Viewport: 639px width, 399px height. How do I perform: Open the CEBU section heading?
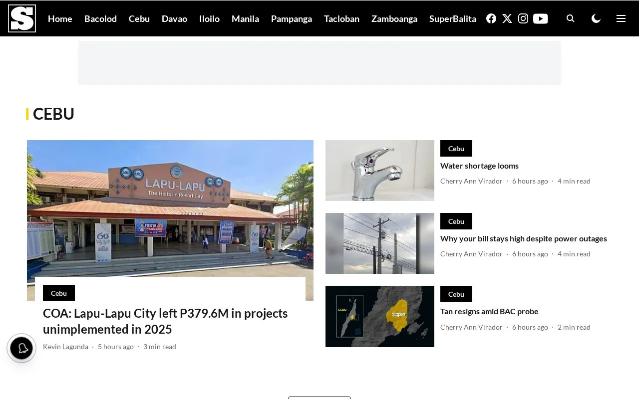[x=53, y=114]
